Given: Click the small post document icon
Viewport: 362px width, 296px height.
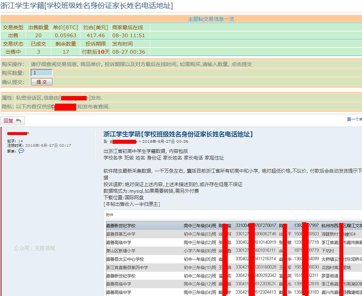Looking at the screenshot, I should click(105, 141).
